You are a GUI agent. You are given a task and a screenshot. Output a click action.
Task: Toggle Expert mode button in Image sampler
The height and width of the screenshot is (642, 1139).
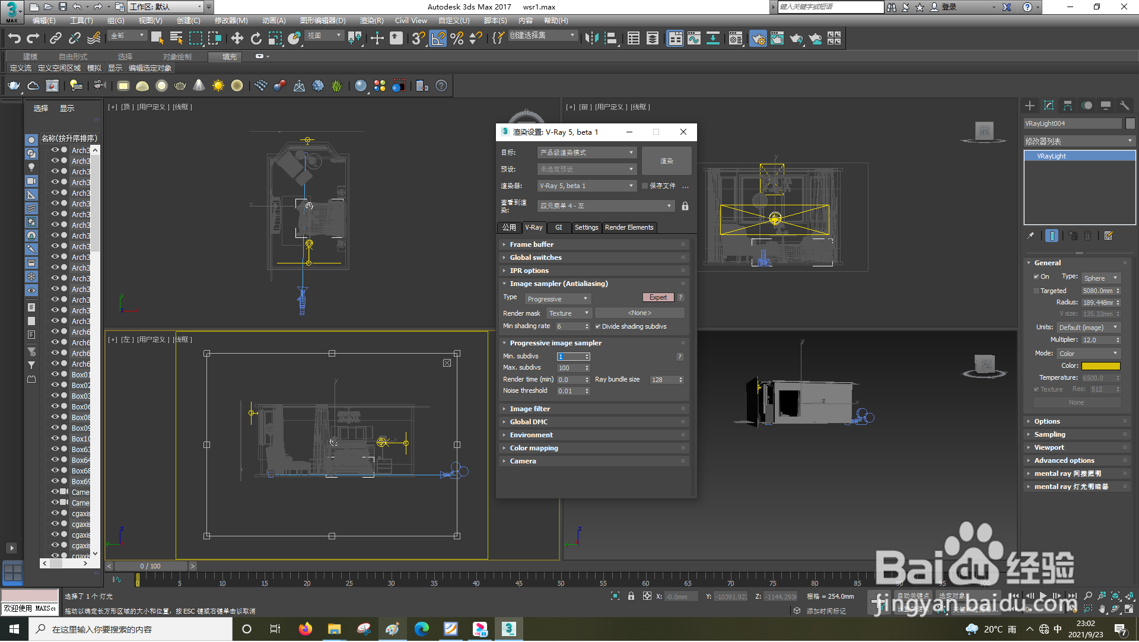click(658, 297)
